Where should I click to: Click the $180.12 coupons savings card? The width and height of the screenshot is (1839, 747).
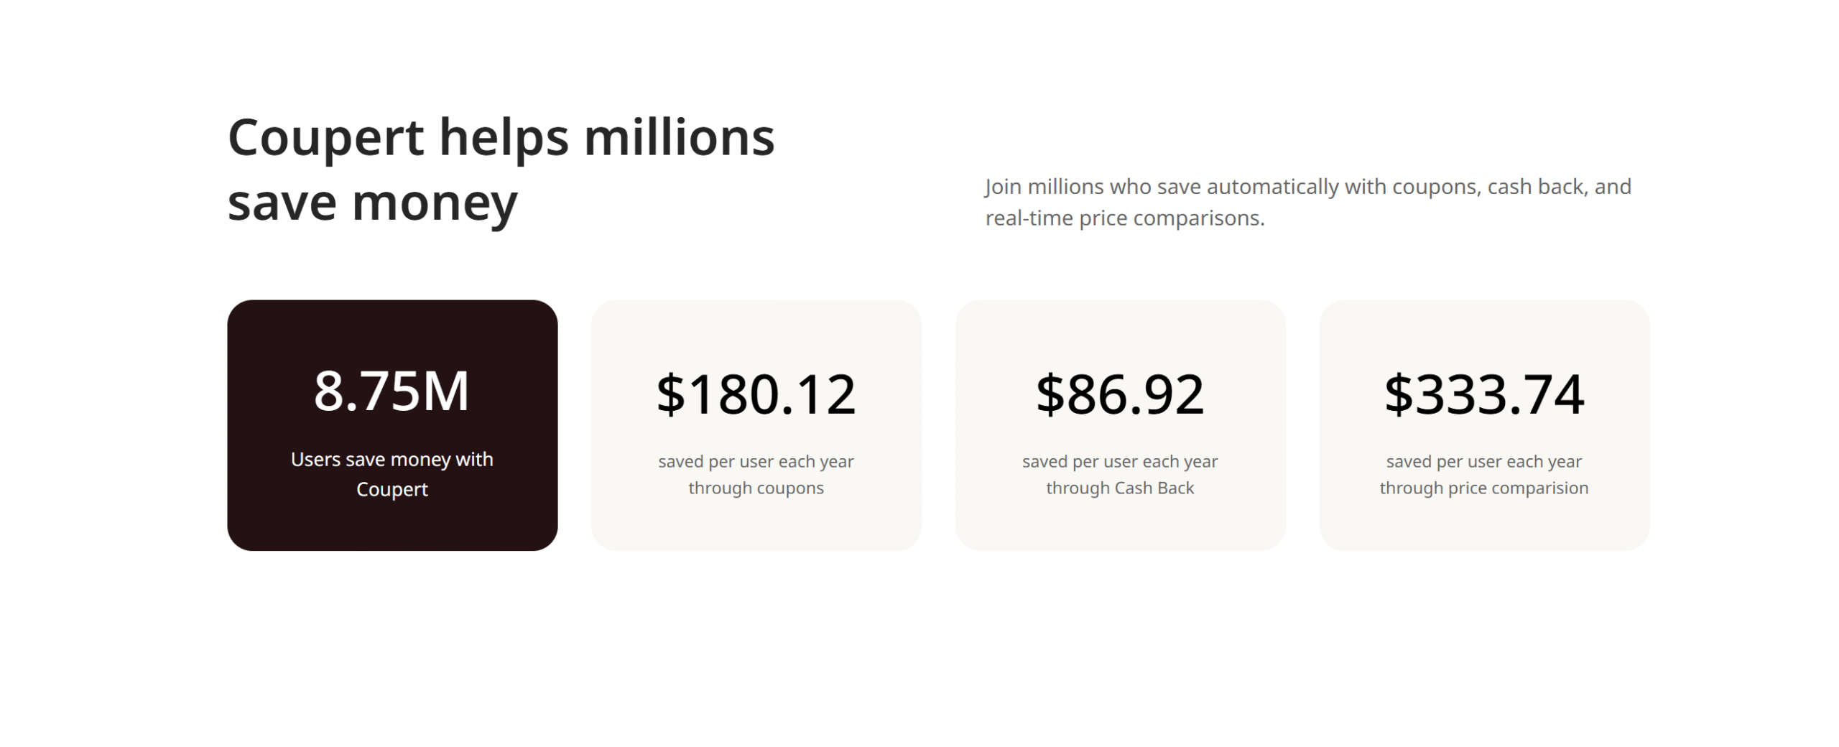pos(756,425)
